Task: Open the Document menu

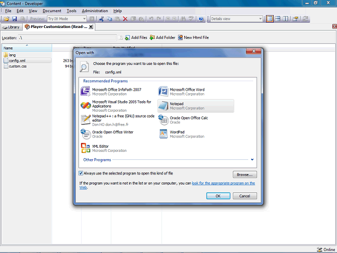Action: point(52,11)
